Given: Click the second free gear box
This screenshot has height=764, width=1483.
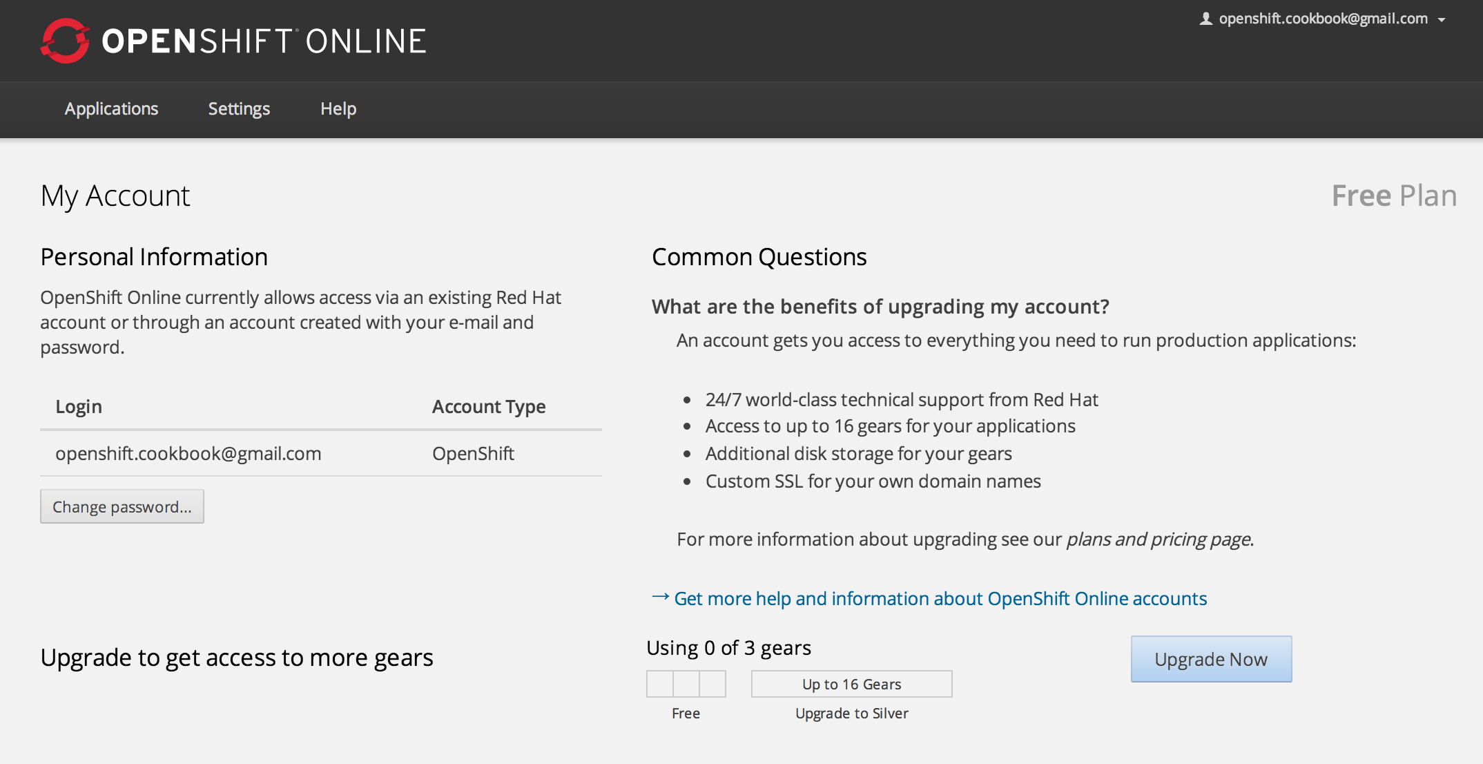Looking at the screenshot, I should pos(686,684).
